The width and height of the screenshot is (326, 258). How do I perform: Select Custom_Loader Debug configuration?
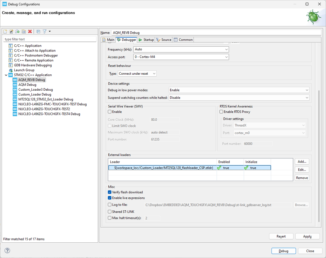click(x=35, y=95)
